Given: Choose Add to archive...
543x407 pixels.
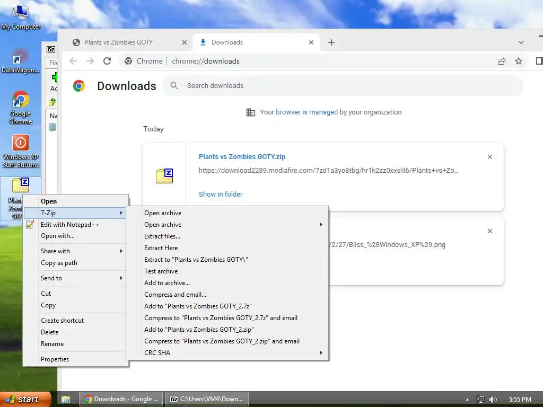Looking at the screenshot, I should (x=227, y=283).
